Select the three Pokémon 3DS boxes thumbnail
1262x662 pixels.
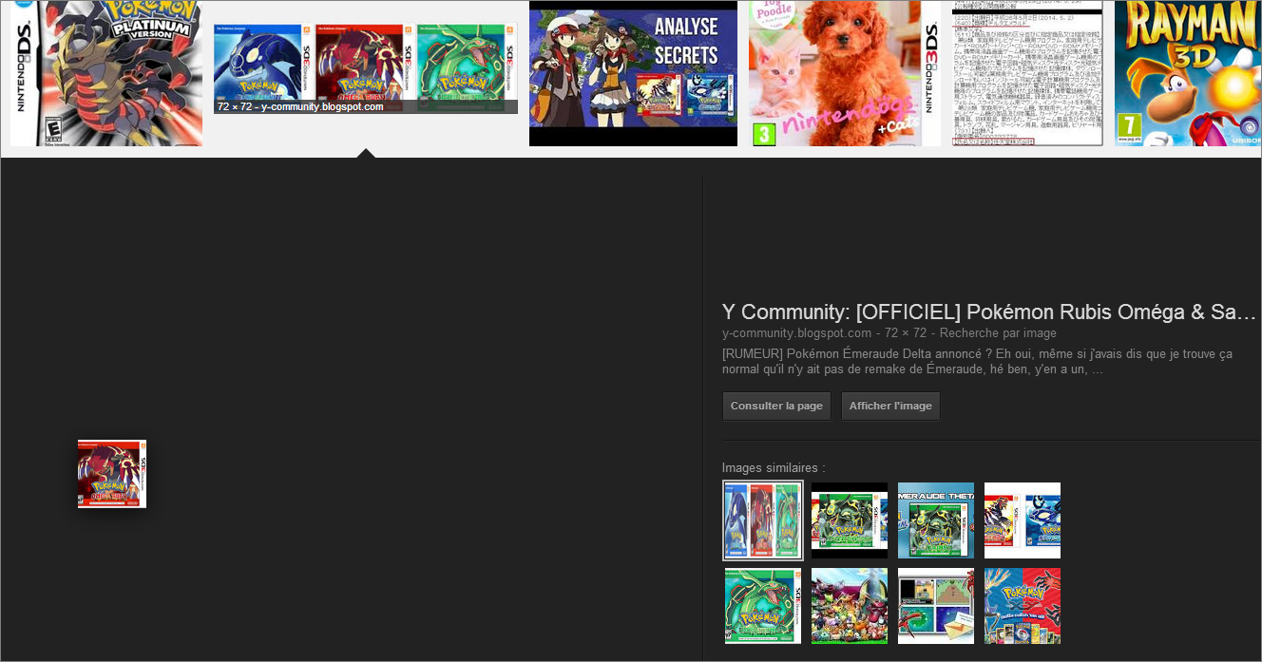[366, 68]
